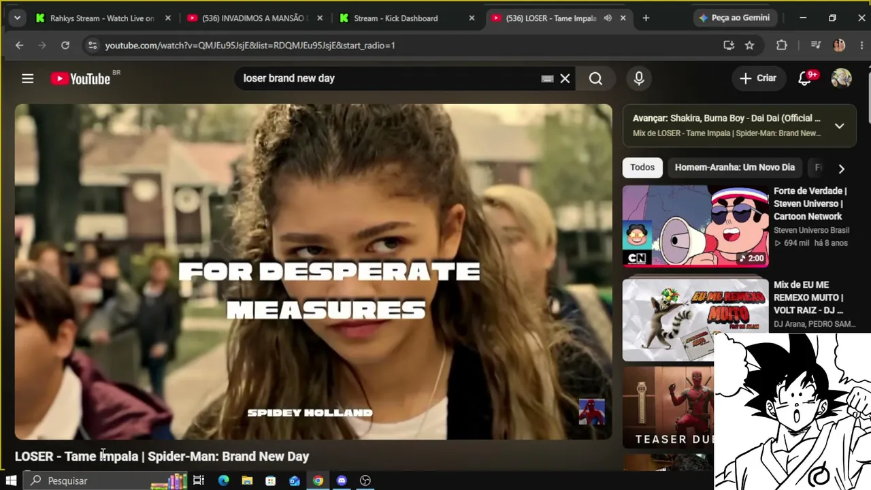Click the "694 mil" views text
Viewport: 871px width, 490px height.
pos(796,243)
